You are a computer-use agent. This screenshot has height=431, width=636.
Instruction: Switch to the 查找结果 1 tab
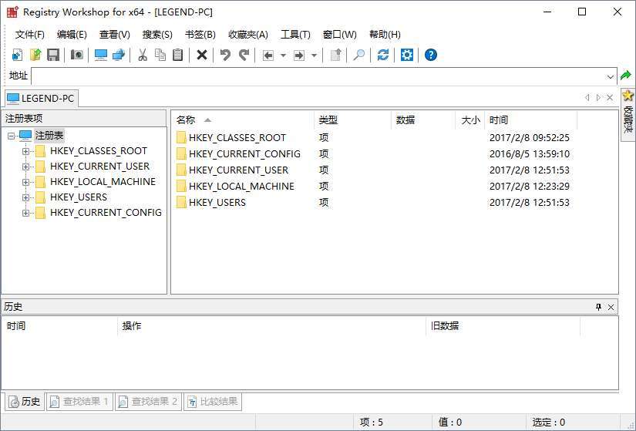pos(79,402)
